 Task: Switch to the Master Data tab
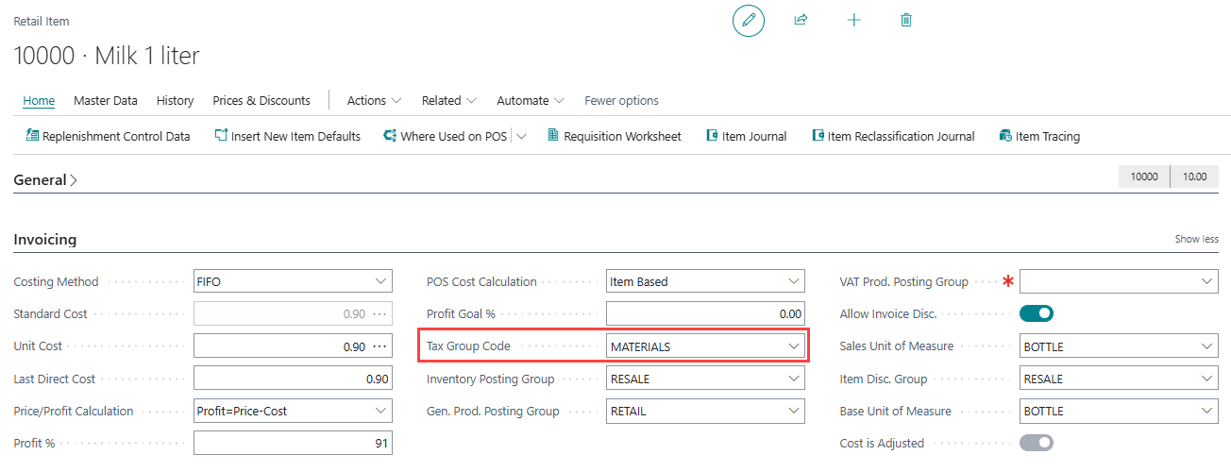106,100
